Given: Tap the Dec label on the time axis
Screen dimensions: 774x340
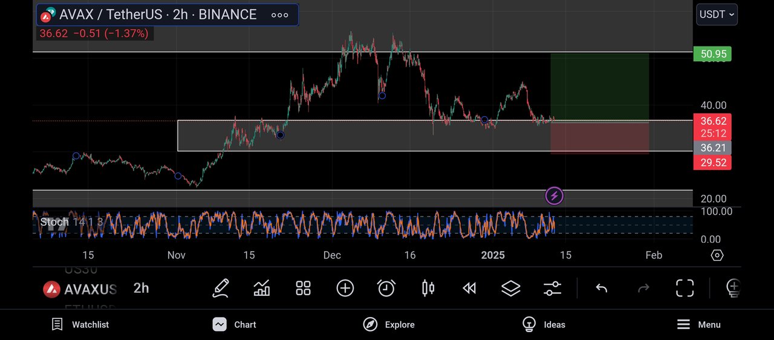Looking at the screenshot, I should pos(332,255).
